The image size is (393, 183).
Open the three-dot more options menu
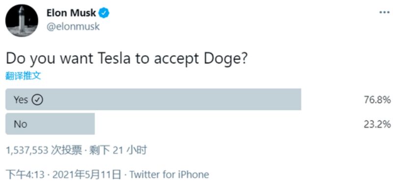[385, 12]
